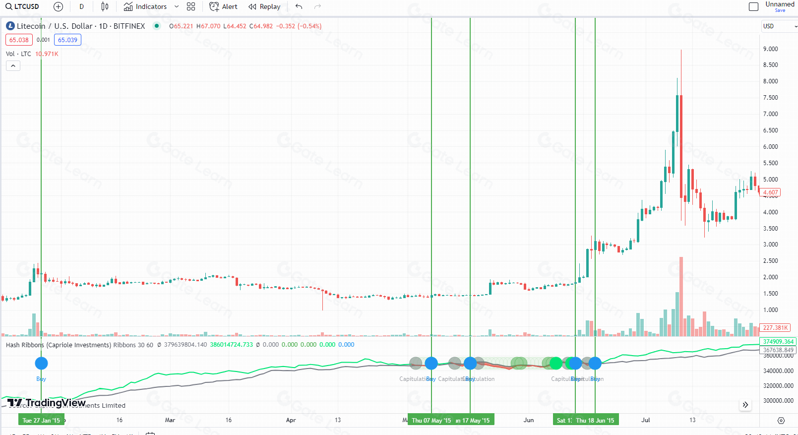
Task: Click the Thu 18 Jun '15 date label
Action: click(595, 420)
